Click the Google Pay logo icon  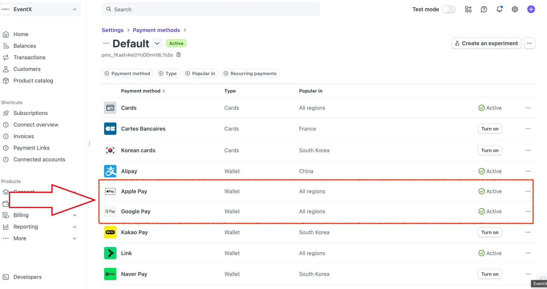[x=110, y=211]
